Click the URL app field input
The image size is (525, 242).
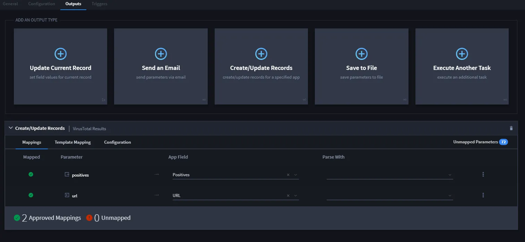point(229,196)
